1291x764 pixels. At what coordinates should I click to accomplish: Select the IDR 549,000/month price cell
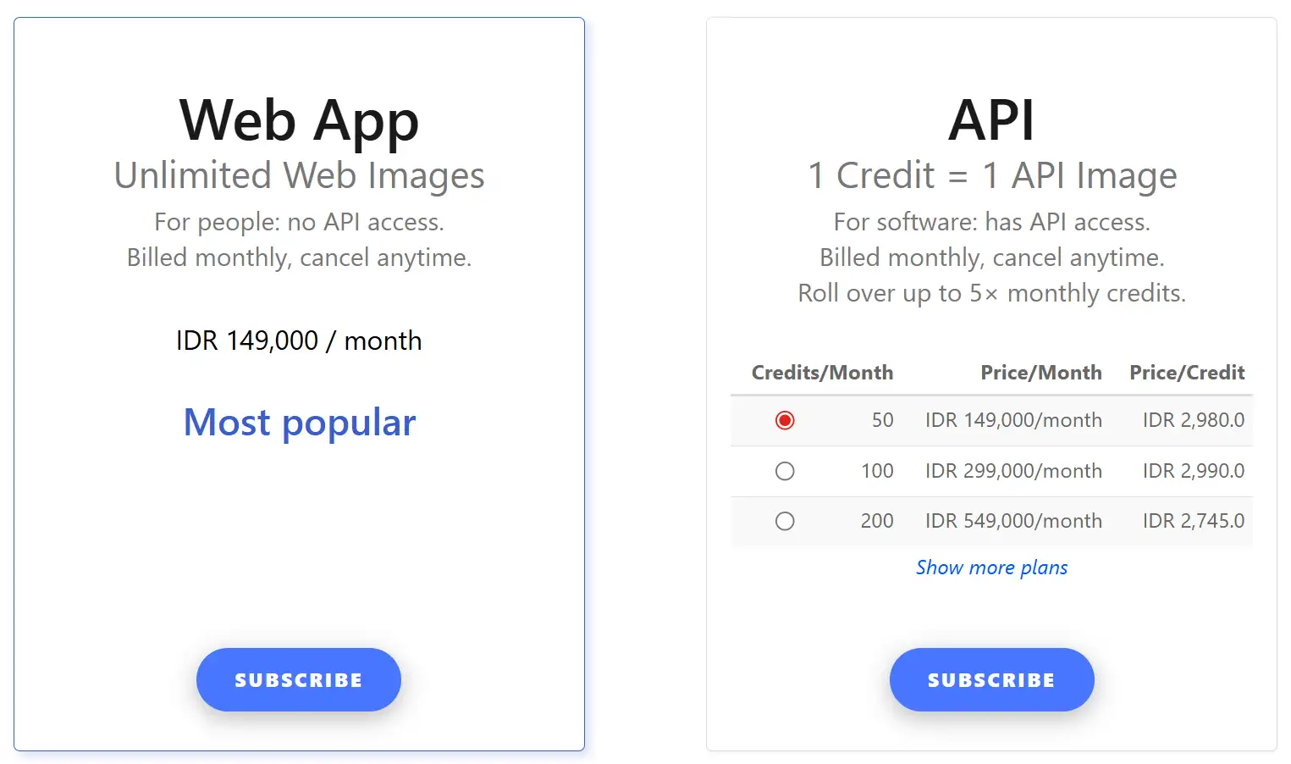[1013, 521]
